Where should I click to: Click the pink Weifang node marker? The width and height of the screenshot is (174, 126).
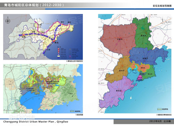[42, 34]
